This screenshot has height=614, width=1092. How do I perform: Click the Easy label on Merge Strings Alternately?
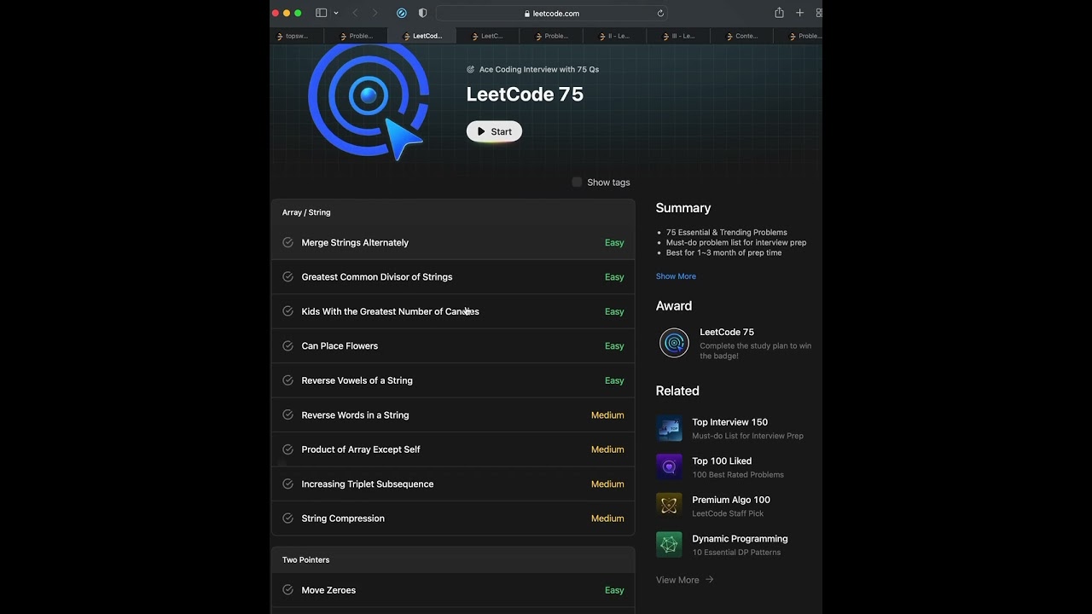[614, 243]
